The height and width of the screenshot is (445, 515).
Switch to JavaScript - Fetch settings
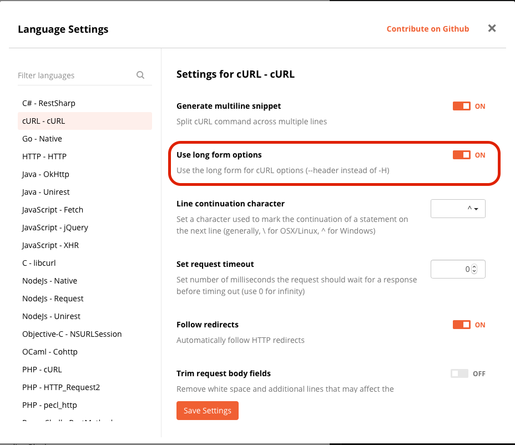point(52,209)
